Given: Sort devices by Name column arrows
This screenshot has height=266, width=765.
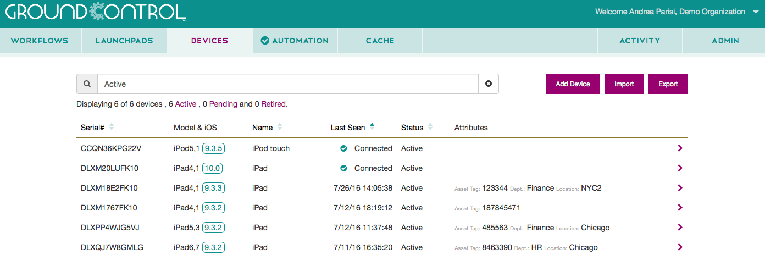Looking at the screenshot, I should click(x=280, y=127).
